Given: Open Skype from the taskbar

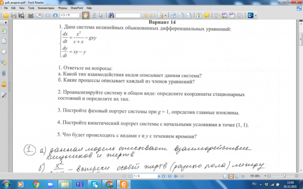Looking at the screenshot, I should click(95, 184).
